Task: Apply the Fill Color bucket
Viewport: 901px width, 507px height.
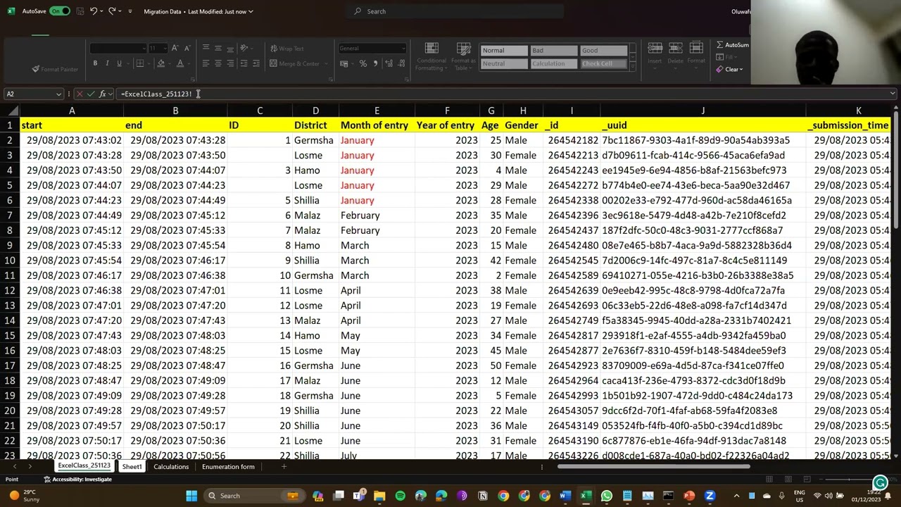Action: pyautogui.click(x=160, y=63)
